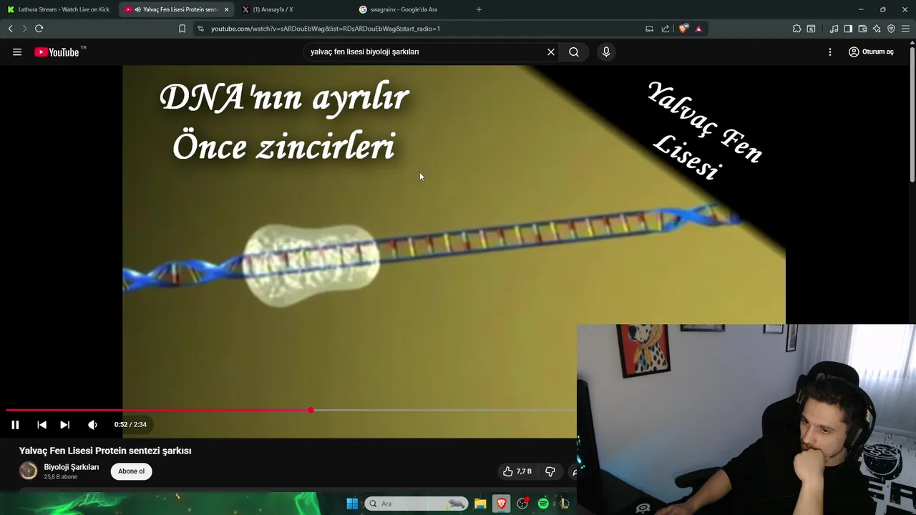Submit search with the magnifier button
916x515 pixels.
pos(574,52)
